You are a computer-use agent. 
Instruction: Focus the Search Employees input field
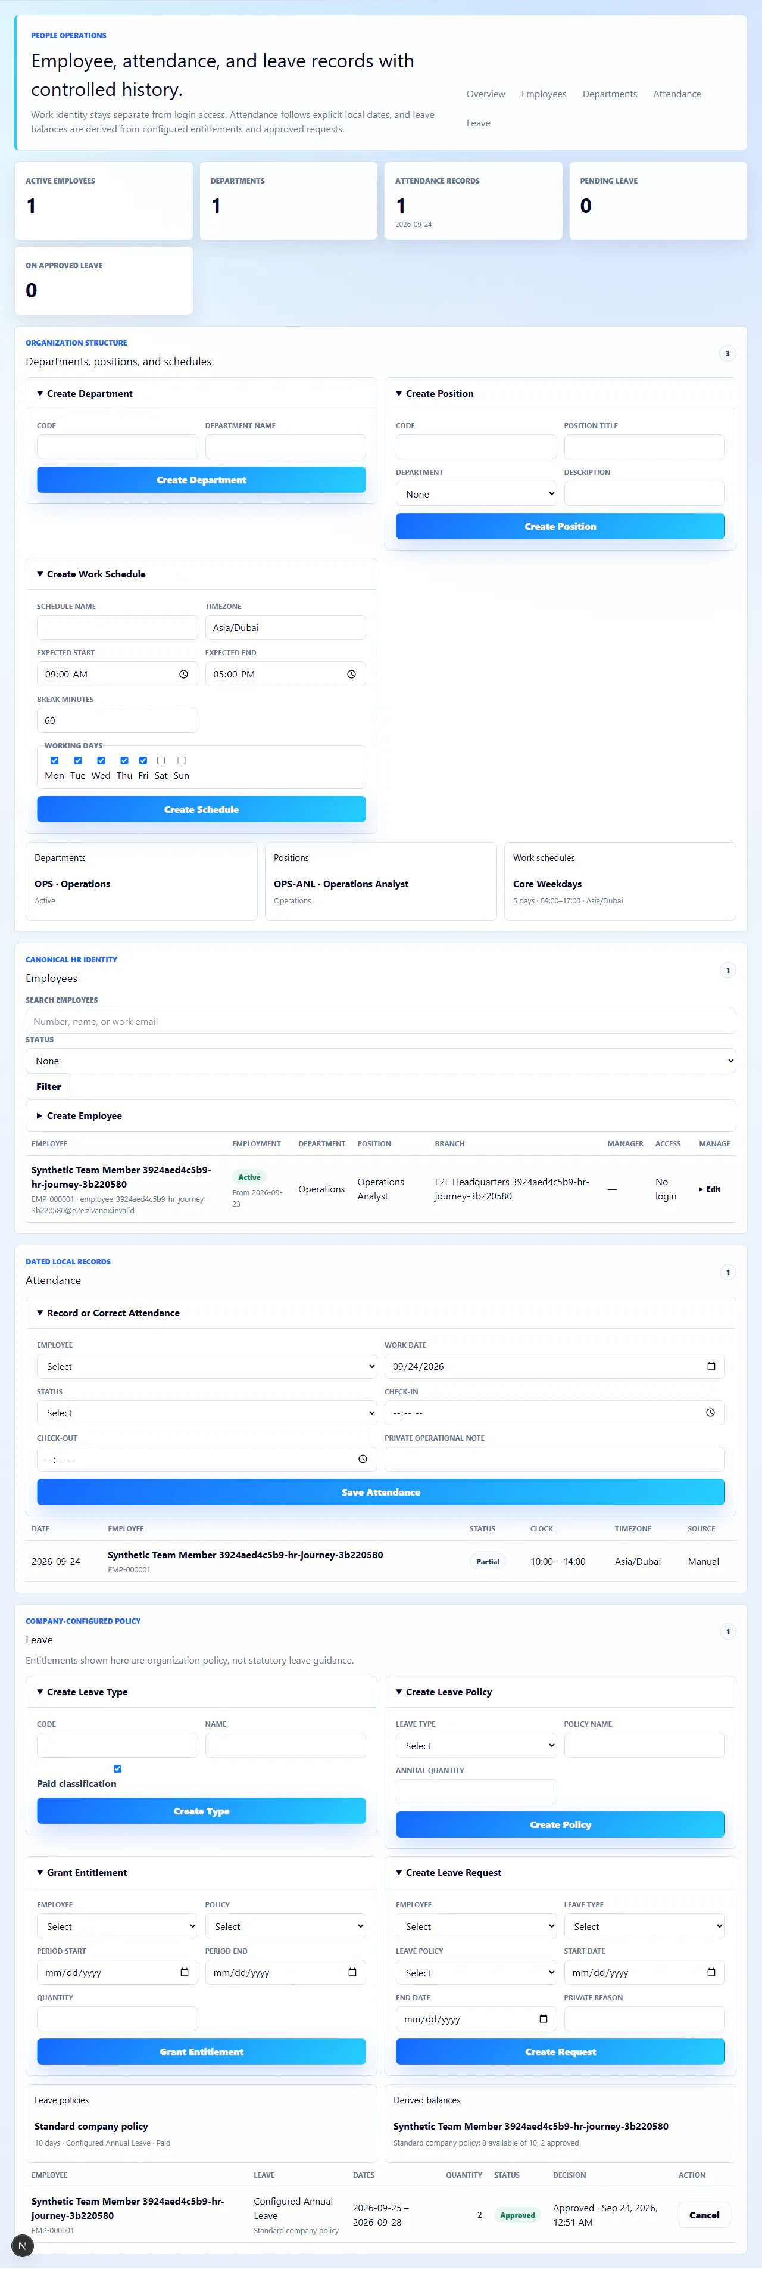pyautogui.click(x=381, y=1022)
